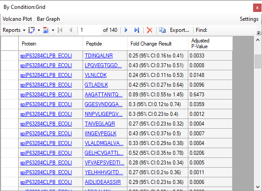Open the Bar Graph view
This screenshot has height=191, width=262.
(48, 19)
